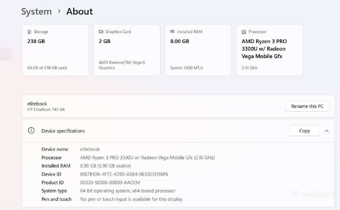Image resolution: width=340 pixels, height=210 pixels.
Task: Click '64-bit operating system' value
Action: click(x=128, y=191)
